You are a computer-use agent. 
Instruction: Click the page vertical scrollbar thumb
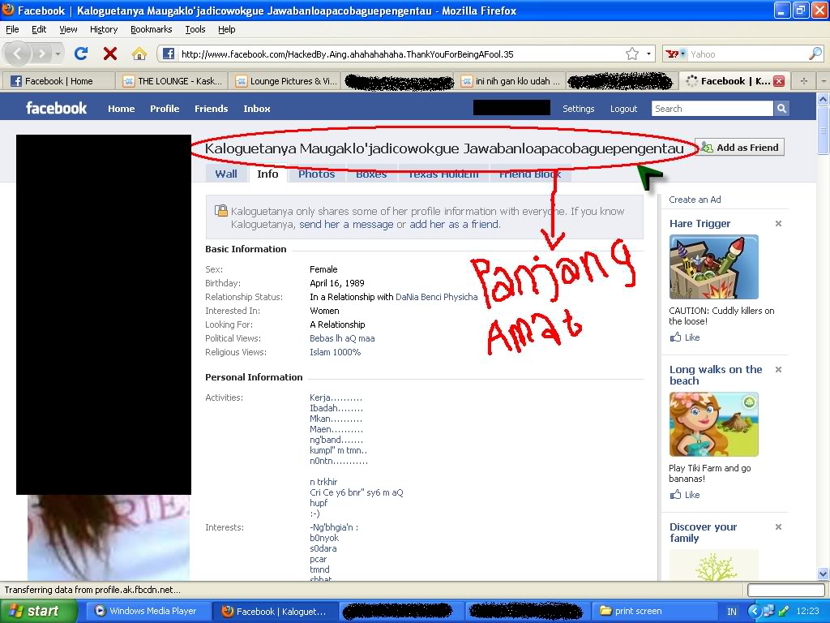(823, 129)
